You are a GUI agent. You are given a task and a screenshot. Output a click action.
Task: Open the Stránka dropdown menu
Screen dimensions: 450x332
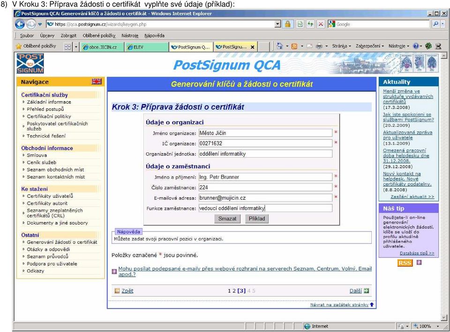click(x=342, y=46)
